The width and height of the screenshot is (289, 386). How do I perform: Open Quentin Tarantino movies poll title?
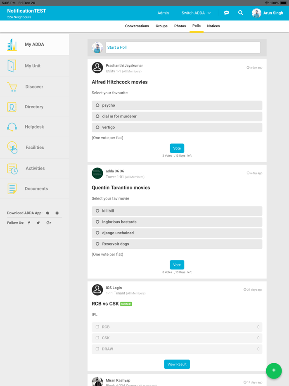click(x=121, y=188)
